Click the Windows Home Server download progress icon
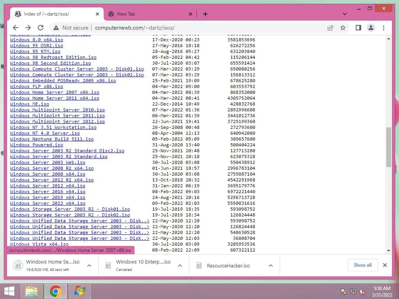The height and width of the screenshot is (299, 399). click(18, 266)
